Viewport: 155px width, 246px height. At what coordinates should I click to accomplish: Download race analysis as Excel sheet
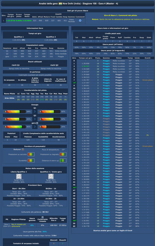pos(113,230)
